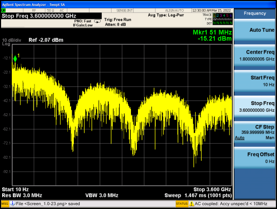Click the orange MSG indicator icon
Viewport: 277px width, 209px height.
click(x=5, y=204)
